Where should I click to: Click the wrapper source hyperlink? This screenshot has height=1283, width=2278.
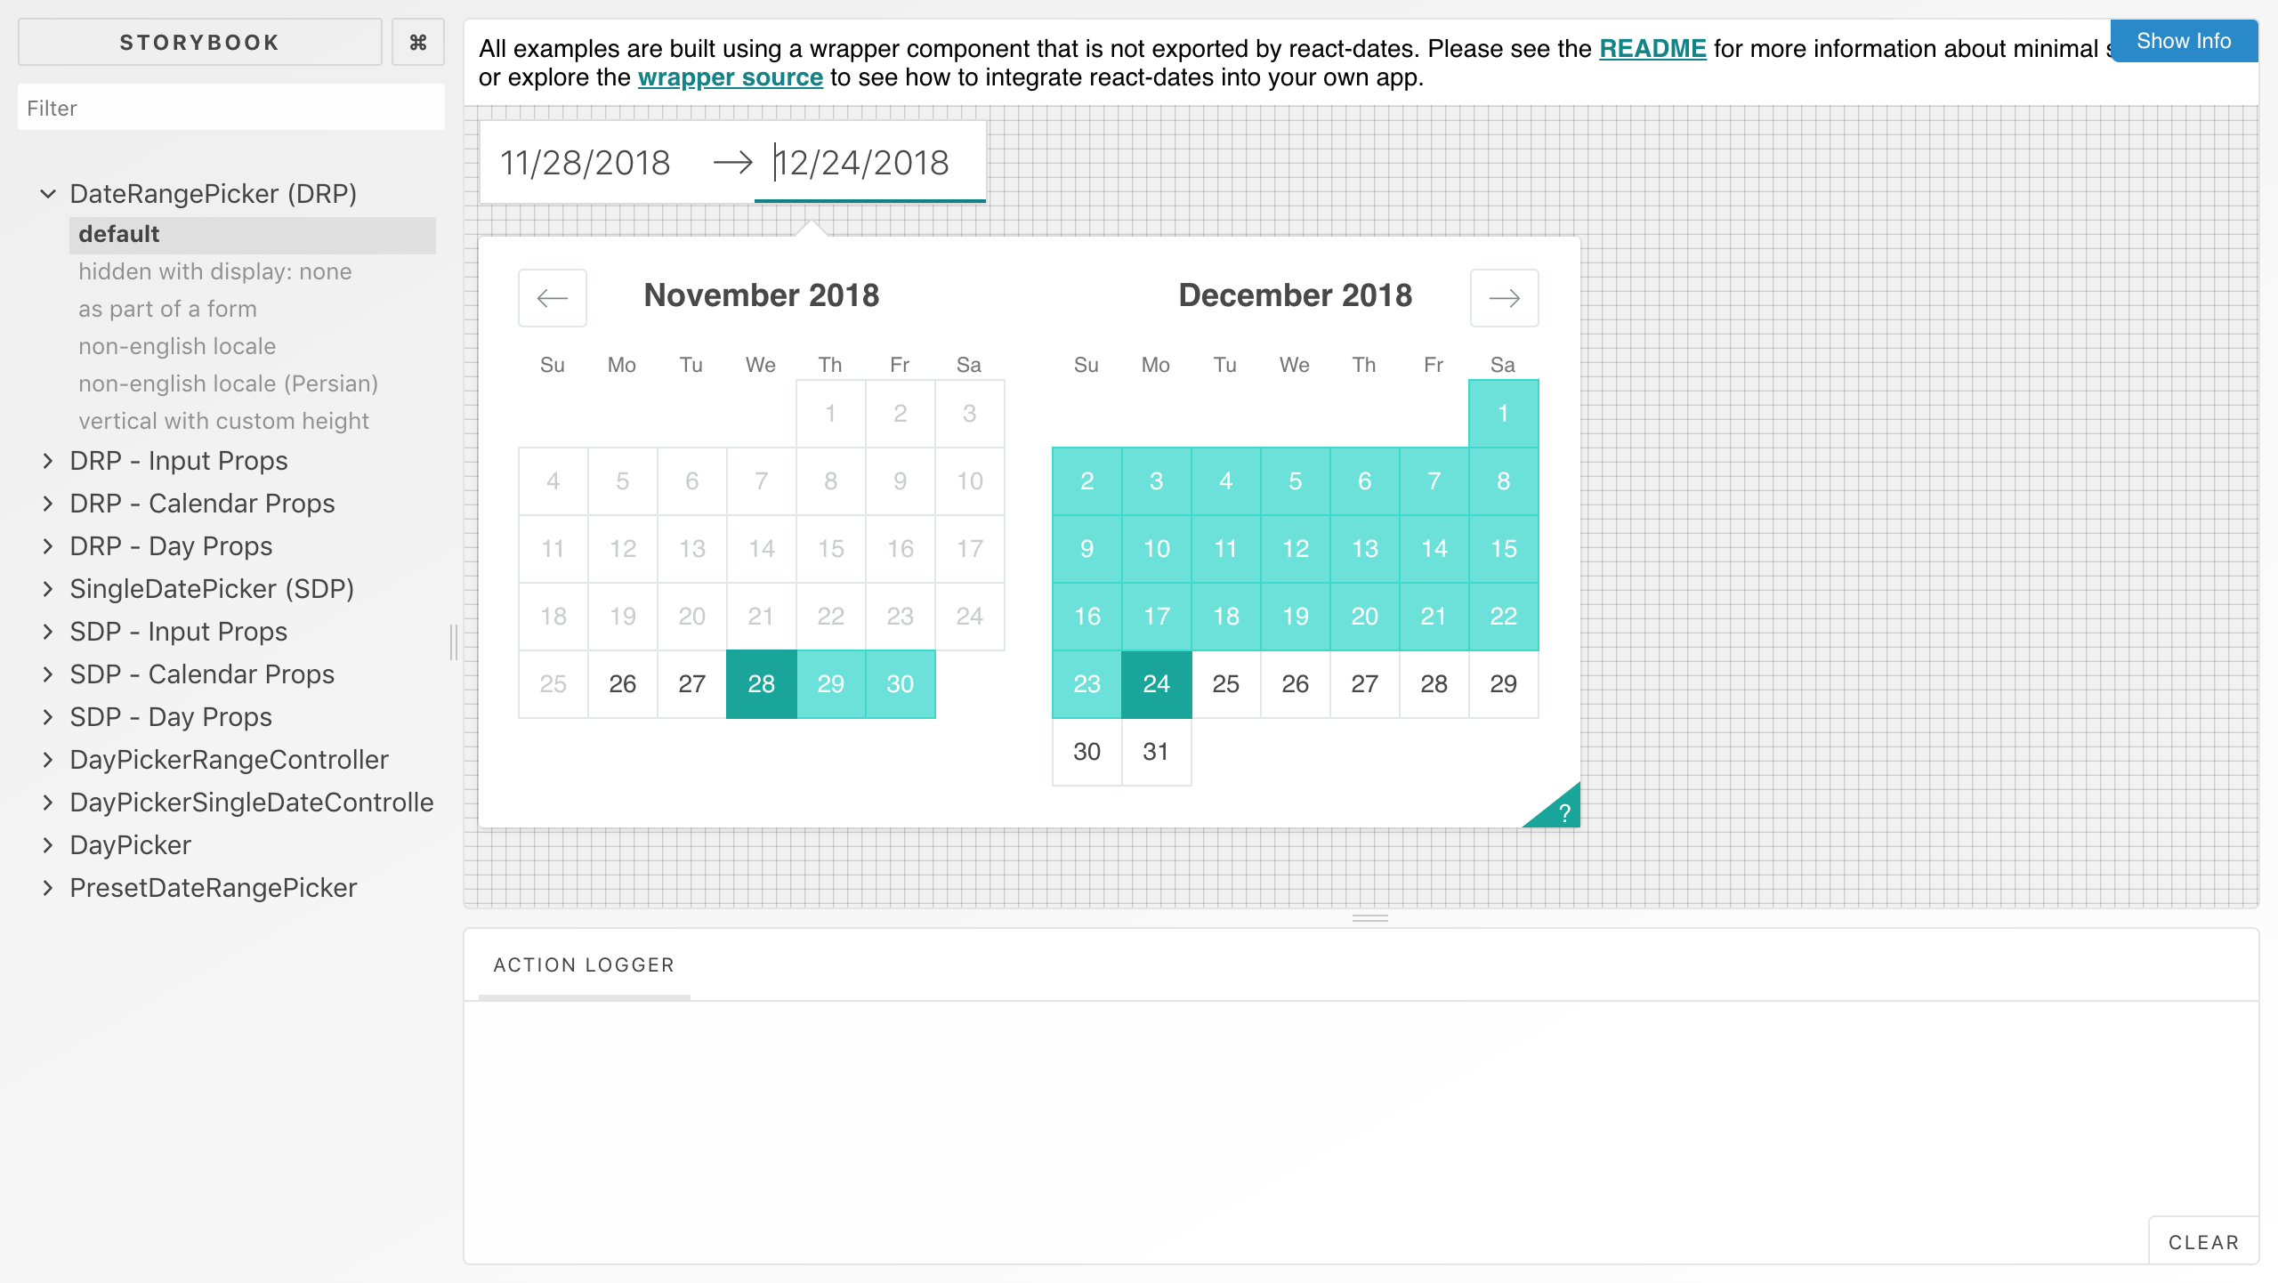point(729,77)
